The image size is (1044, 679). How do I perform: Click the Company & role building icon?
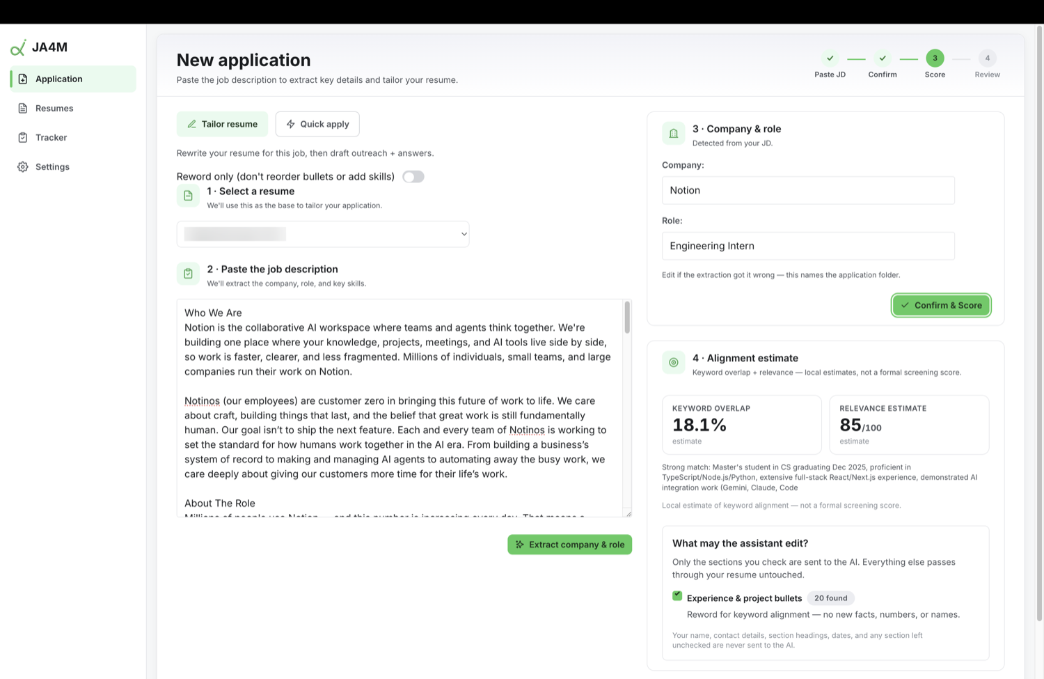click(x=674, y=134)
